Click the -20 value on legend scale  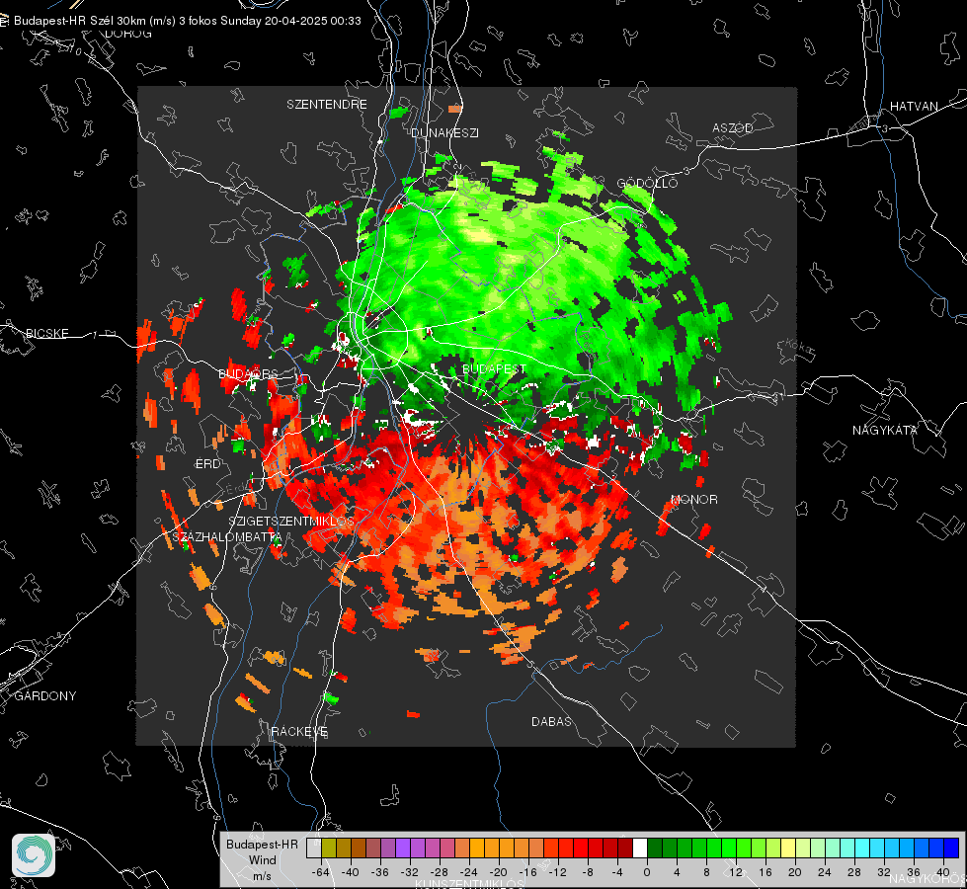(498, 872)
